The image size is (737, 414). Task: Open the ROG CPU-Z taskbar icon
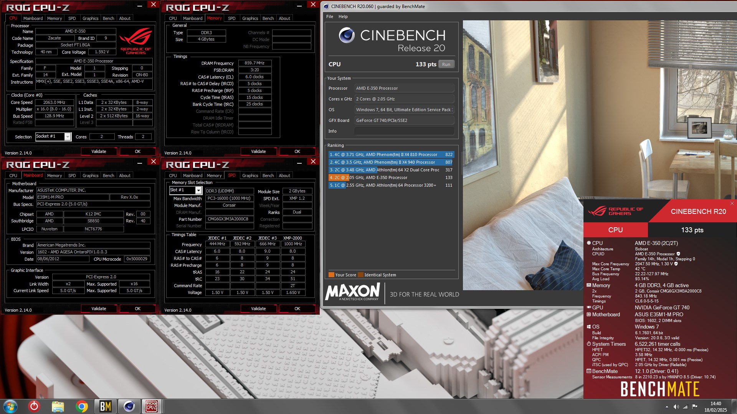tap(152, 406)
